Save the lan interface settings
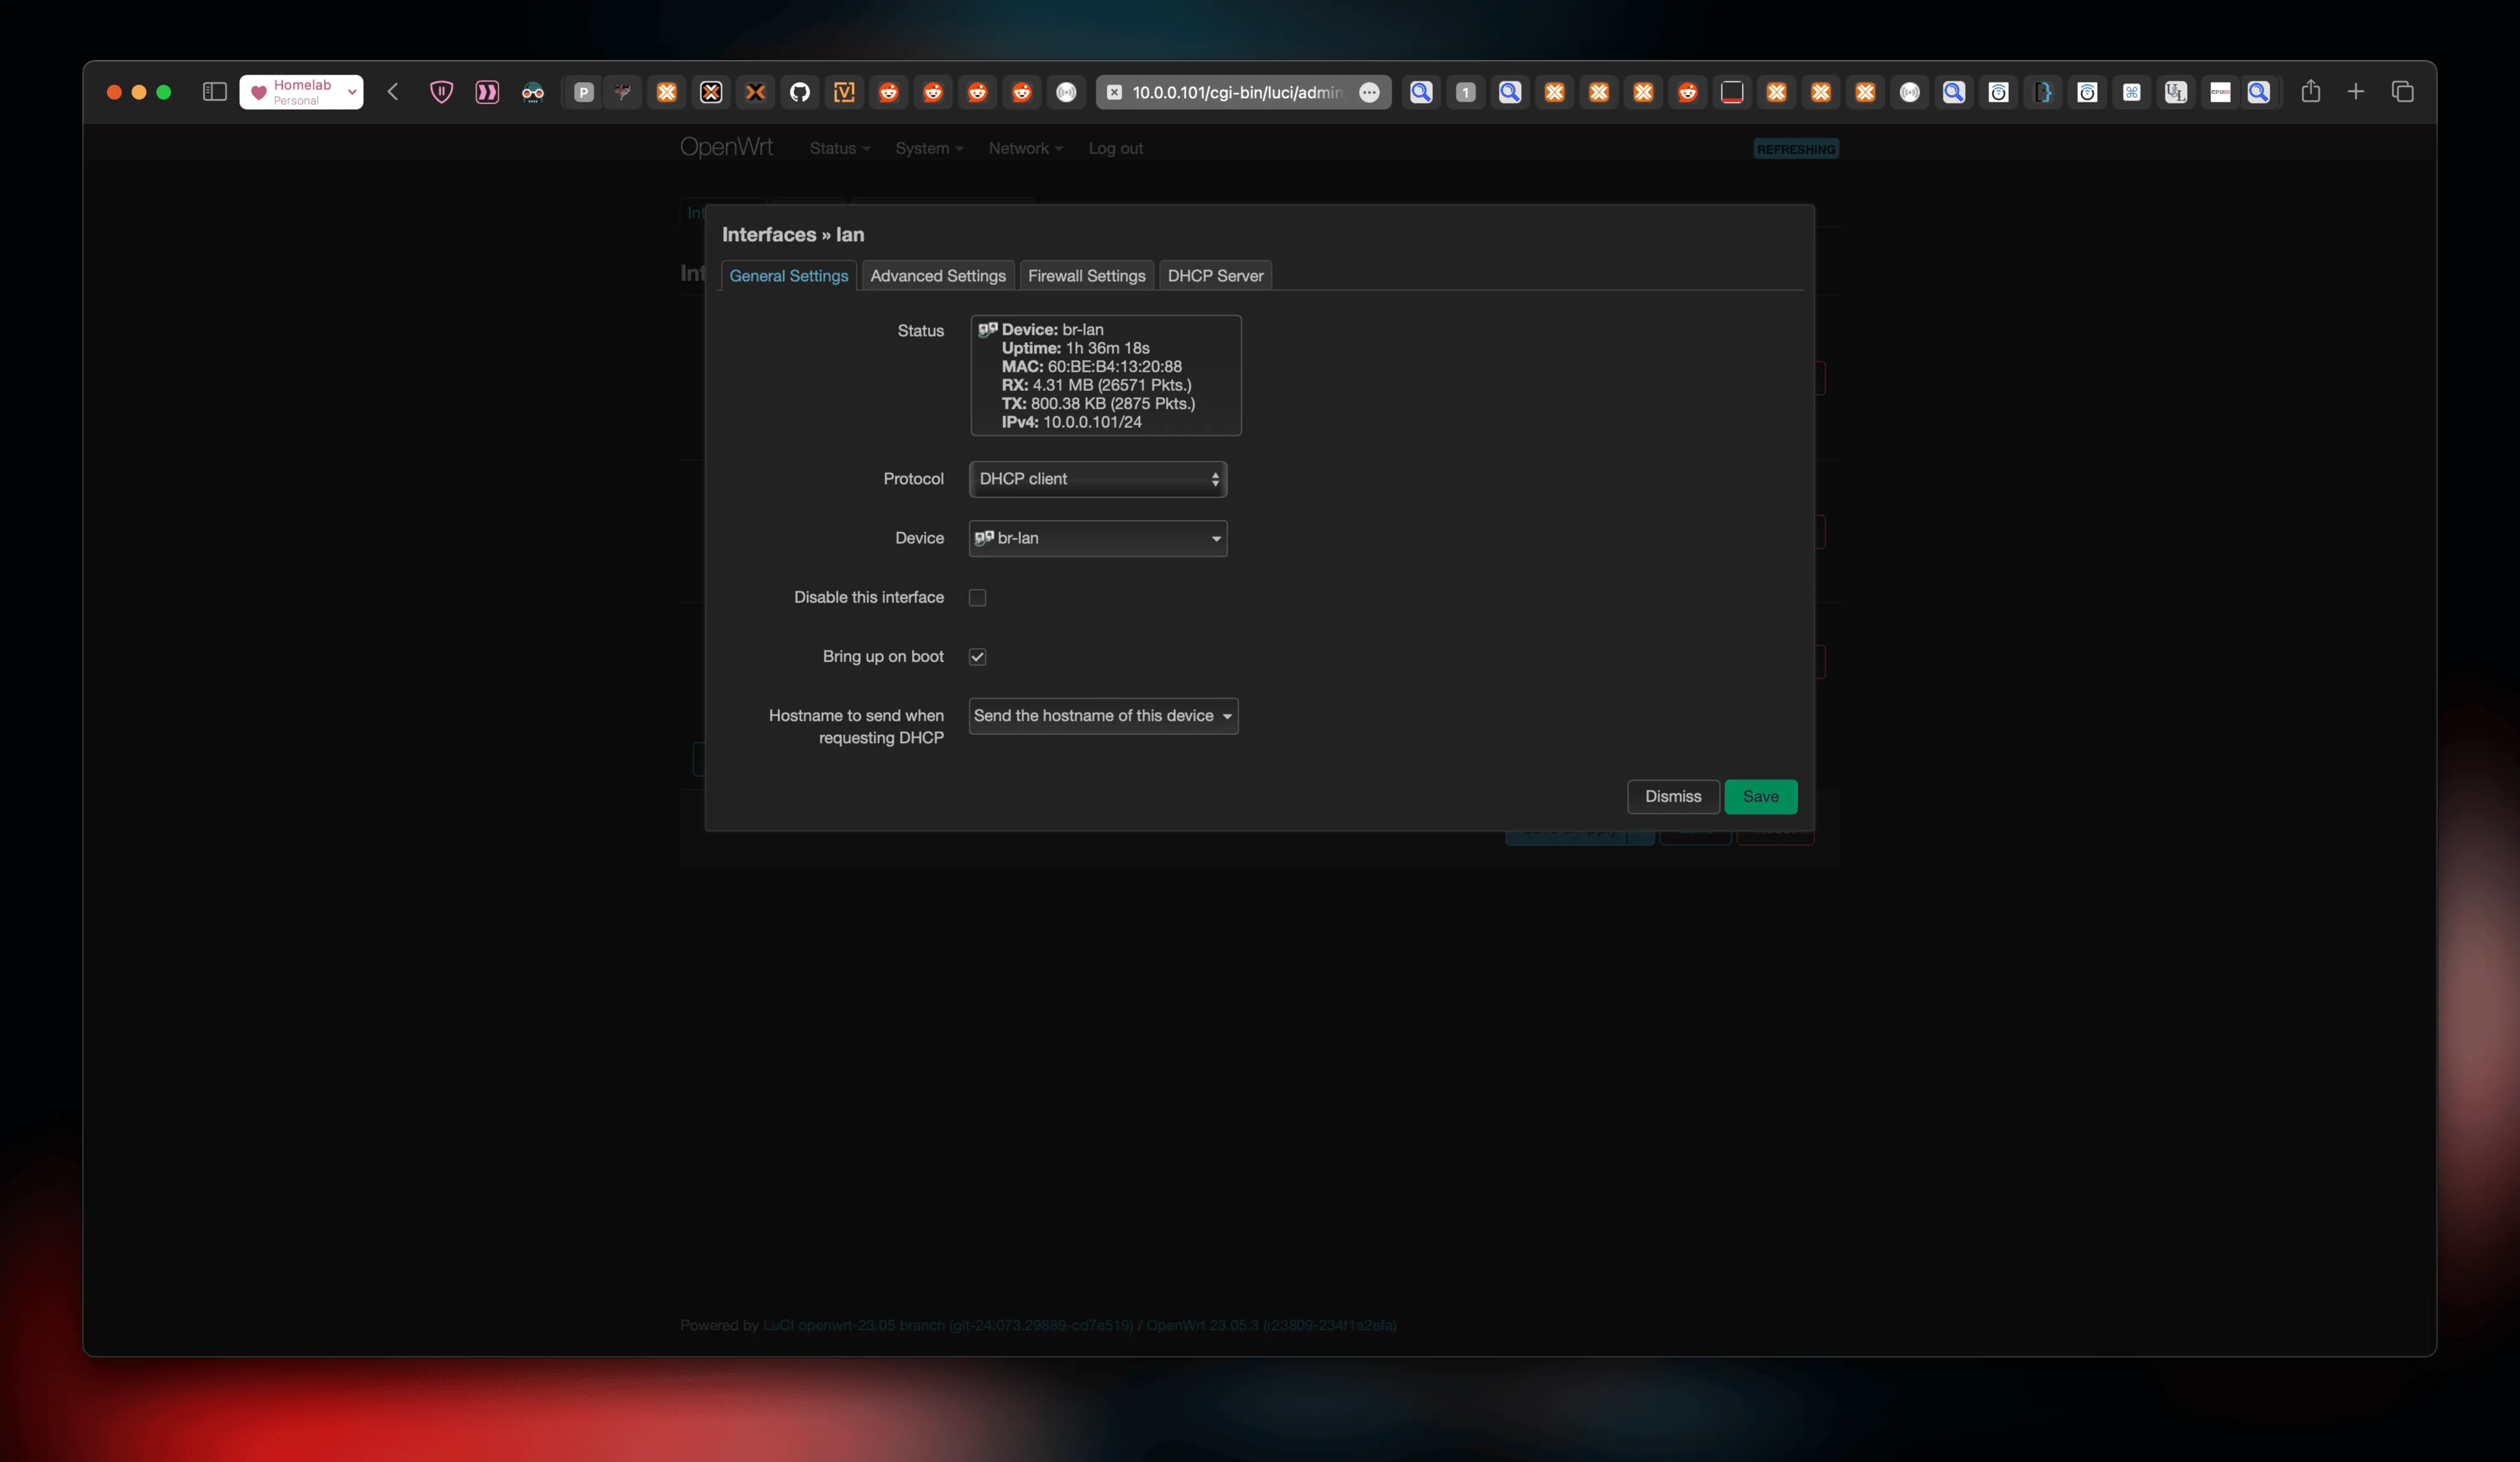 click(x=1760, y=797)
